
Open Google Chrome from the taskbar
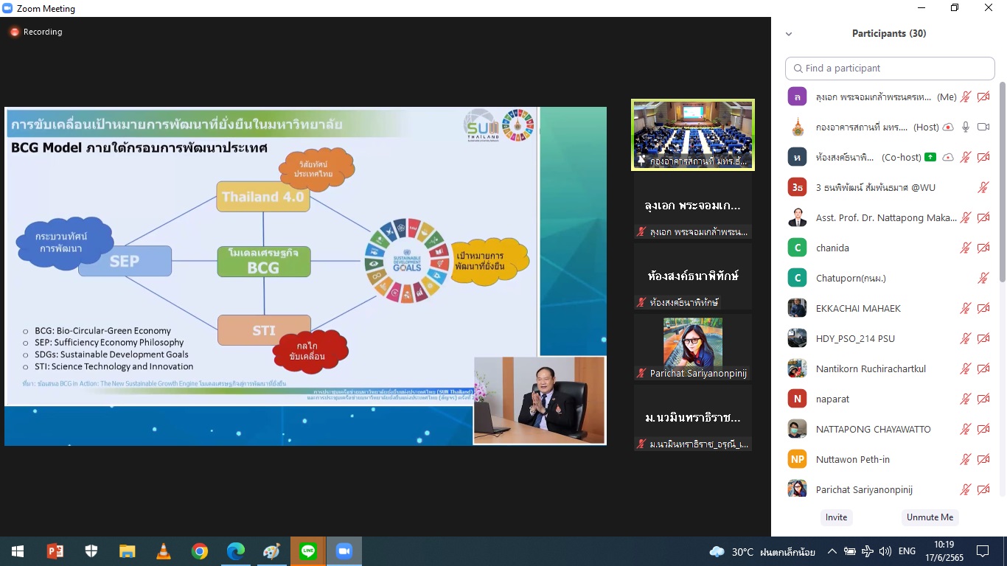199,551
